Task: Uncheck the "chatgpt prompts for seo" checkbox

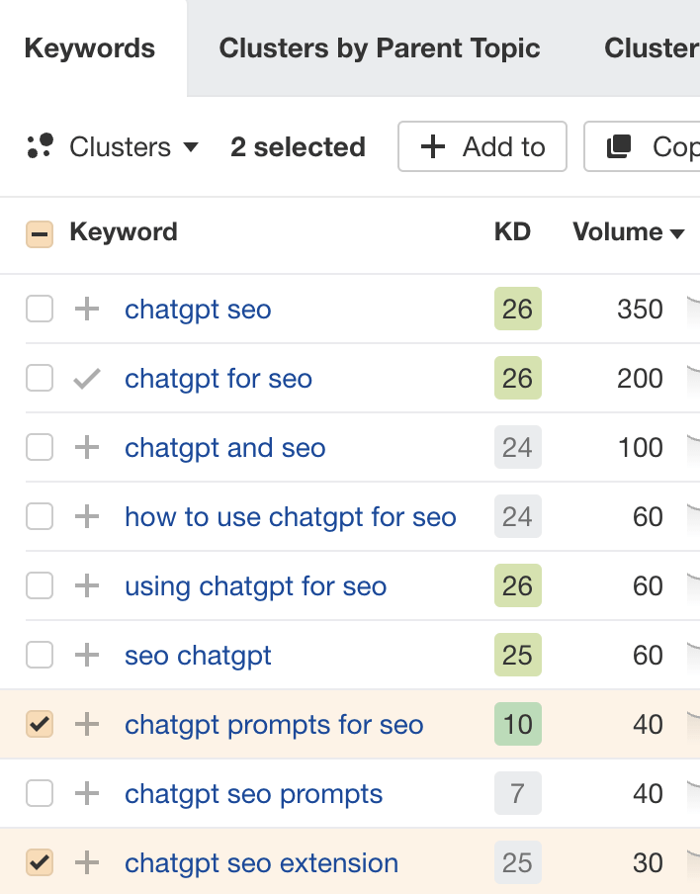Action: click(x=40, y=724)
